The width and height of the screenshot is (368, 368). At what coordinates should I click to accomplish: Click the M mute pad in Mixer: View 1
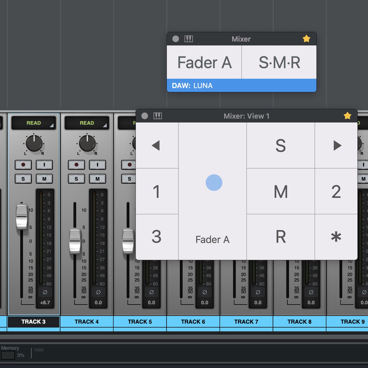pos(281,191)
